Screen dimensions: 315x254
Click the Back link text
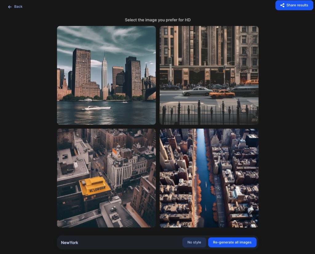[x=18, y=6]
